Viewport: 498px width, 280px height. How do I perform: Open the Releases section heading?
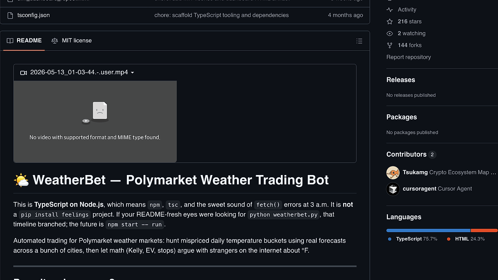pyautogui.click(x=401, y=80)
